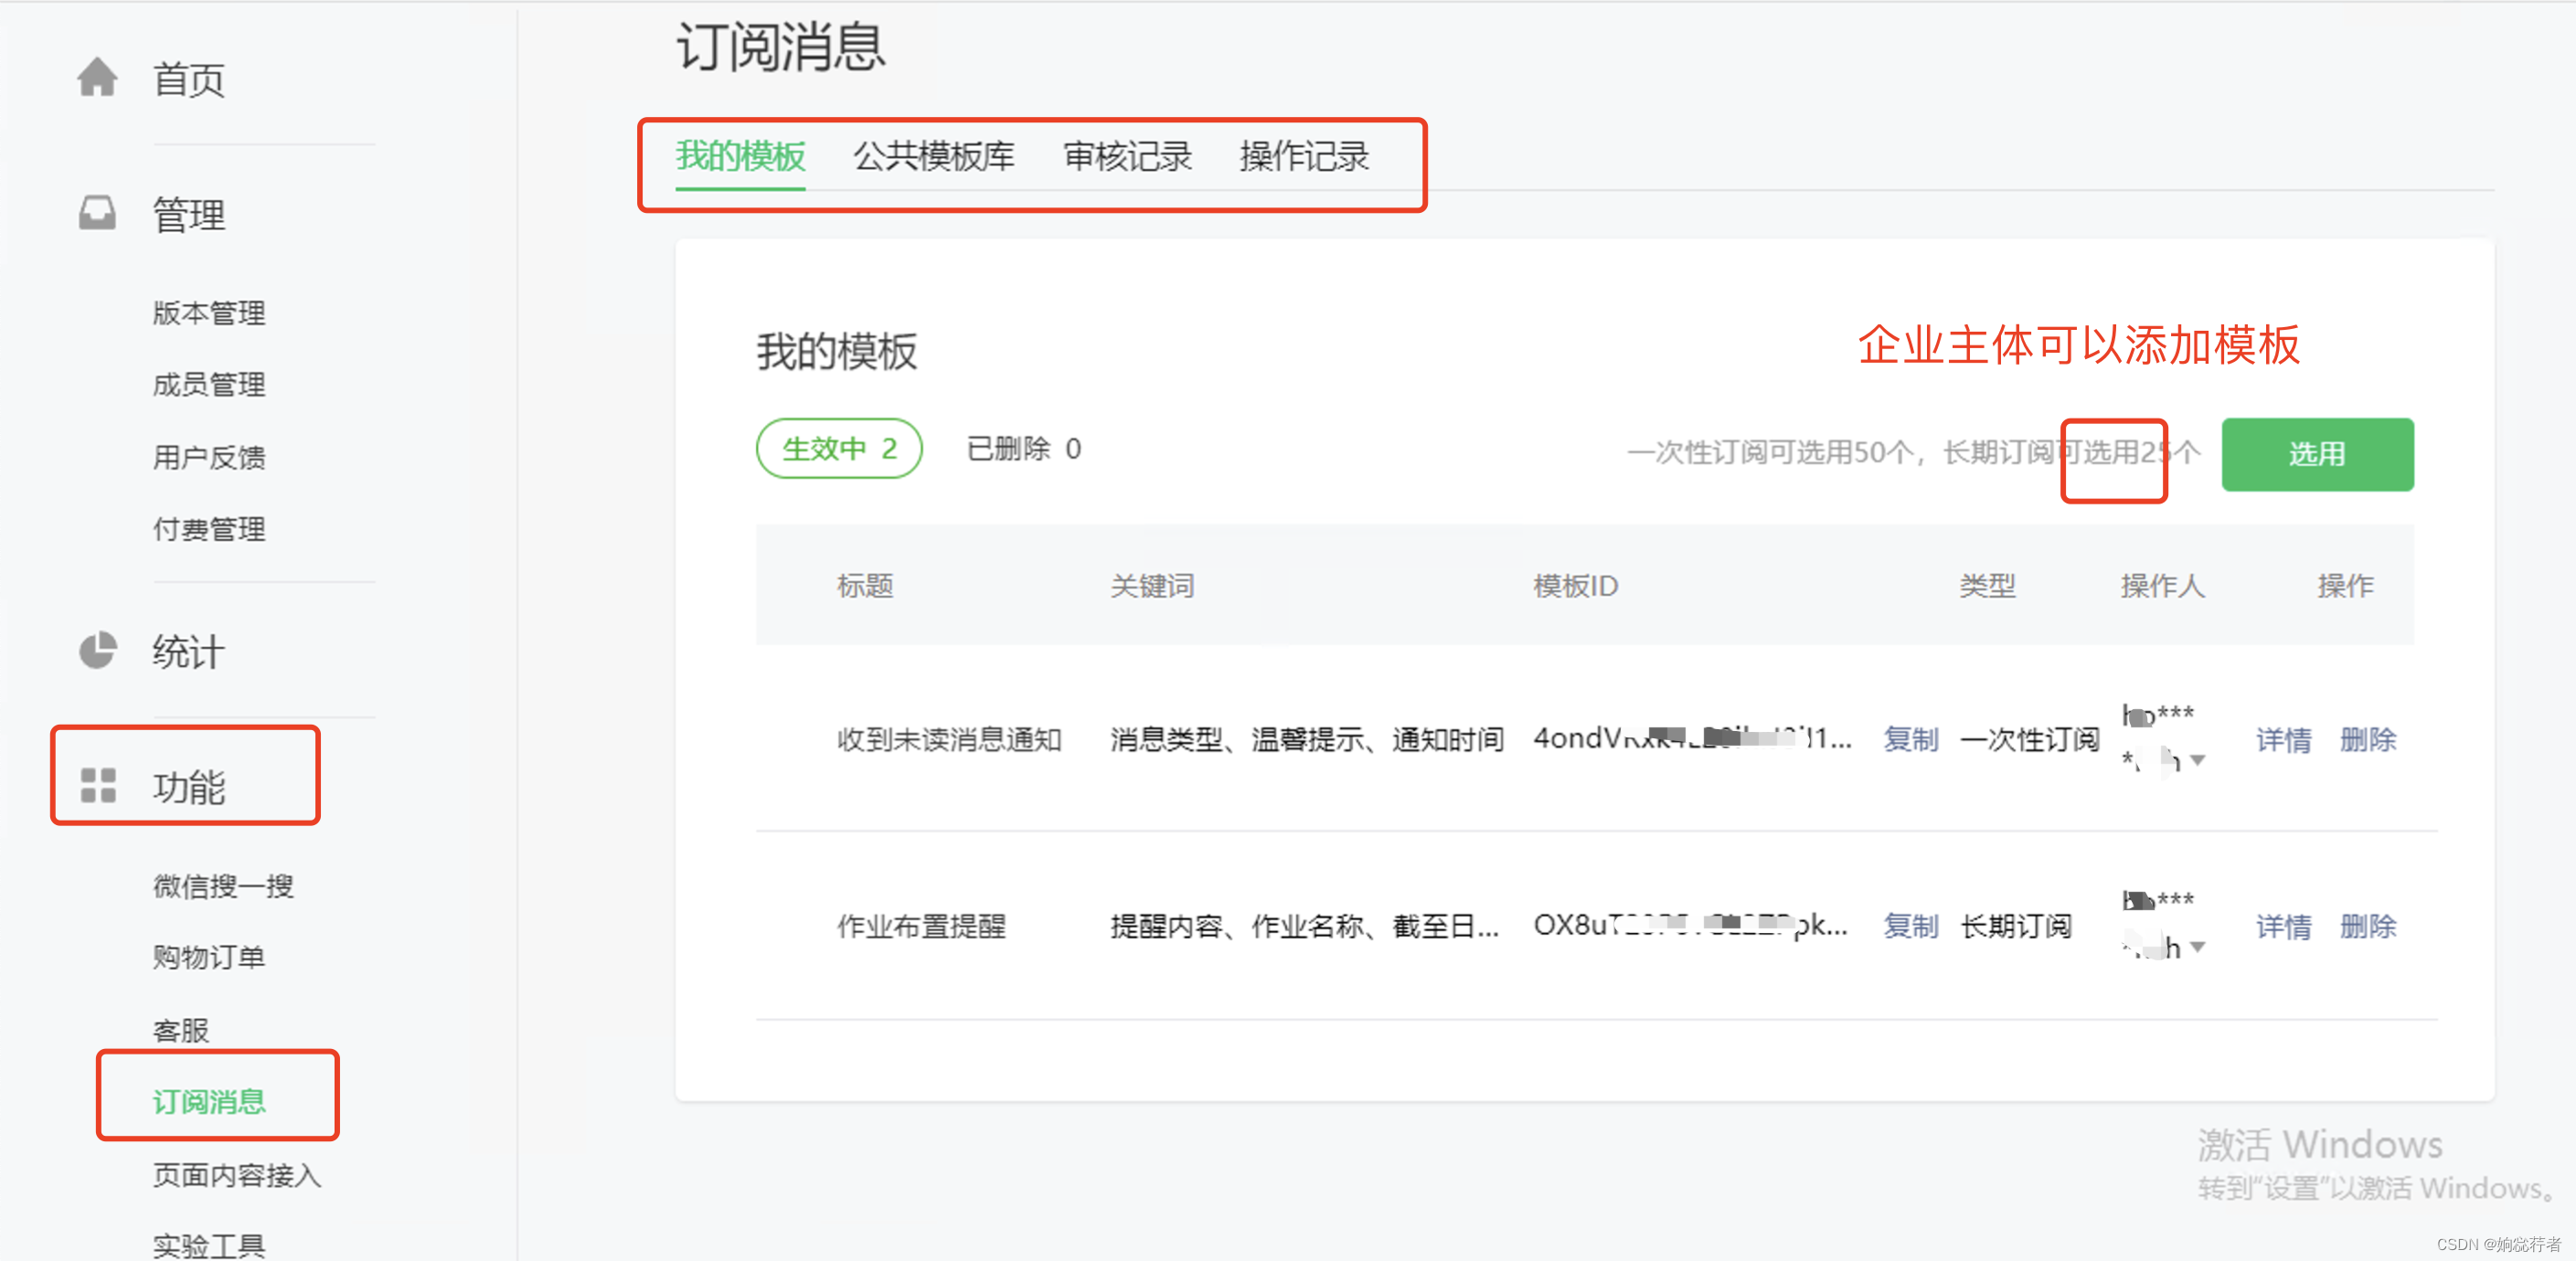Select 订阅消息 in sidebar

click(x=209, y=1101)
